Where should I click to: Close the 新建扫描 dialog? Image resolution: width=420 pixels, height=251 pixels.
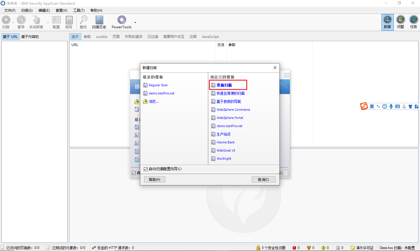click(275, 68)
